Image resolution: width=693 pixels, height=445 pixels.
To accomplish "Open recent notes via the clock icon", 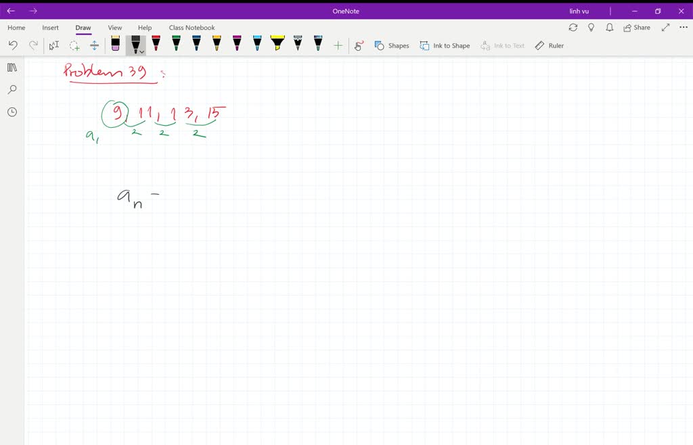I will point(12,112).
